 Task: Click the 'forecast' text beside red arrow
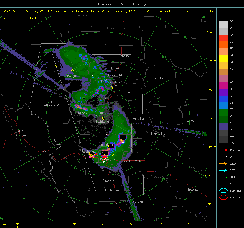[x=236, y=150]
